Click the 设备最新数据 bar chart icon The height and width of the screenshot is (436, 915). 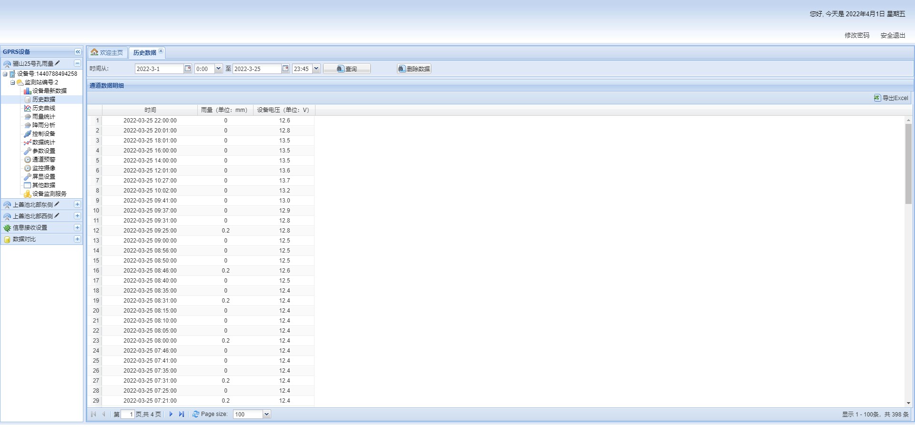(x=28, y=91)
